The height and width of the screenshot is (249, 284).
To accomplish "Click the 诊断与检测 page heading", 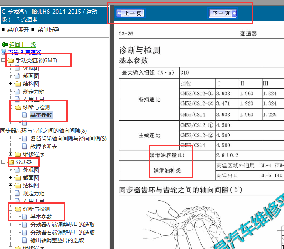I will pyautogui.click(x=140, y=50).
